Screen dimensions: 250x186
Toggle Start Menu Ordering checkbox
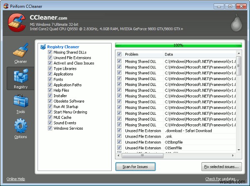click(50, 112)
